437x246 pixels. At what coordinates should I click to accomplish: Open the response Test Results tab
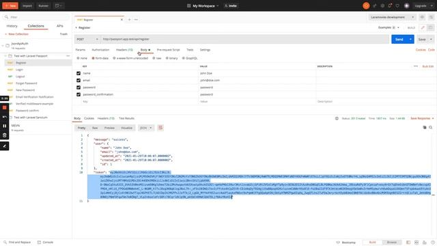[126, 118]
